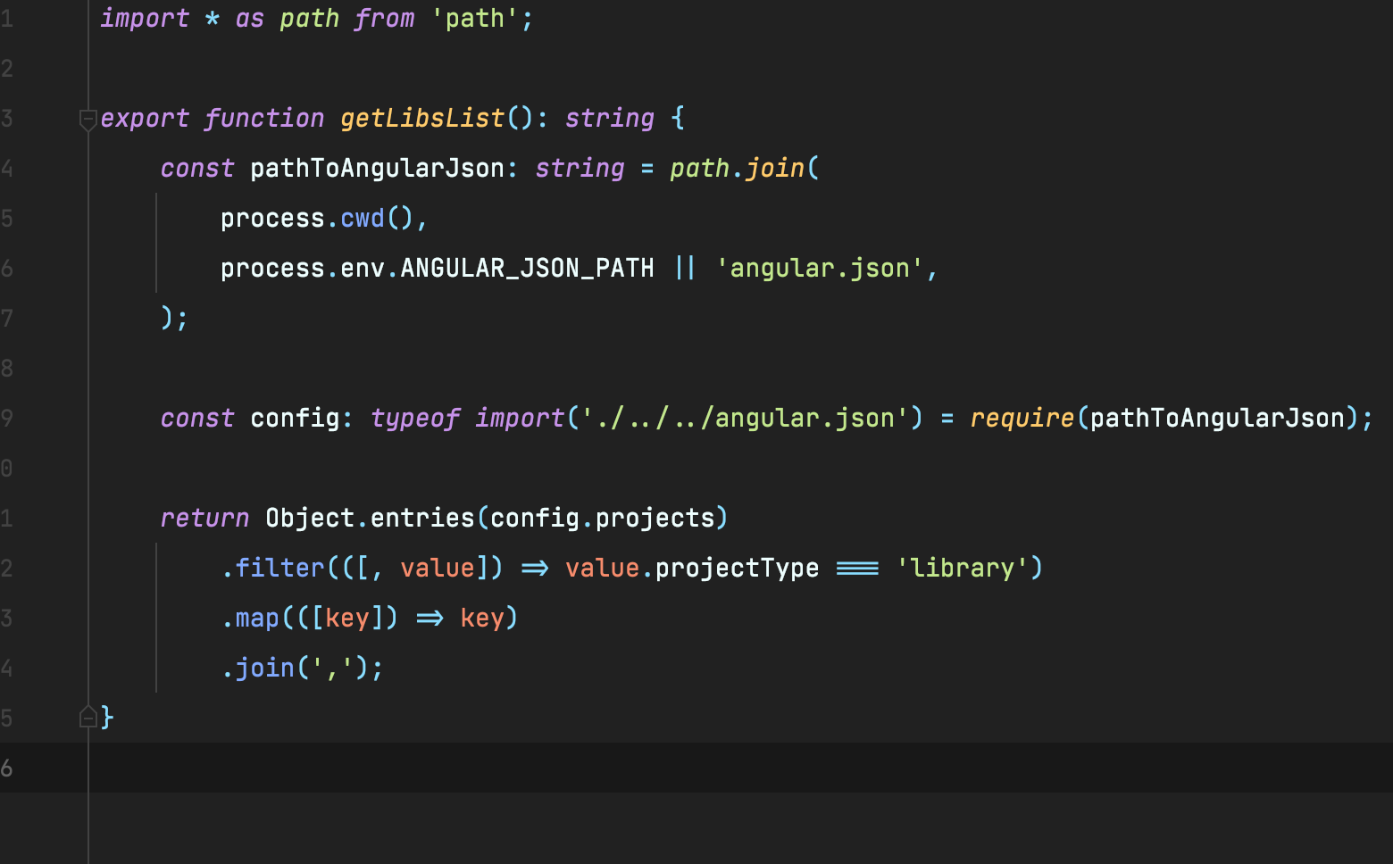The height and width of the screenshot is (864, 1393).
Task: Click the .join(',') method call
Action: [303, 669]
